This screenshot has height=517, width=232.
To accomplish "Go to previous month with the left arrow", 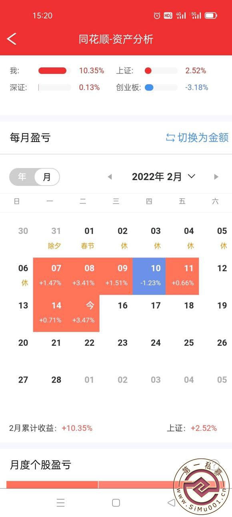I will pyautogui.click(x=110, y=176).
